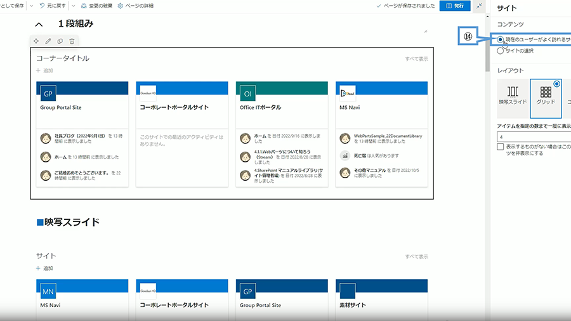This screenshot has height=321, width=571.
Task: Click すべて表示 link in コーナータイトル section
Action: click(416, 59)
